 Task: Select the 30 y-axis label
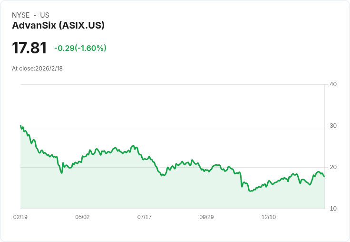333,126
